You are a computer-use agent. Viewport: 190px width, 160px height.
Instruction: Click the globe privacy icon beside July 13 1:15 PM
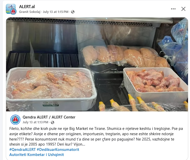click(73, 12)
